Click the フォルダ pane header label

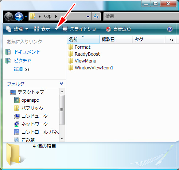click(x=16, y=84)
